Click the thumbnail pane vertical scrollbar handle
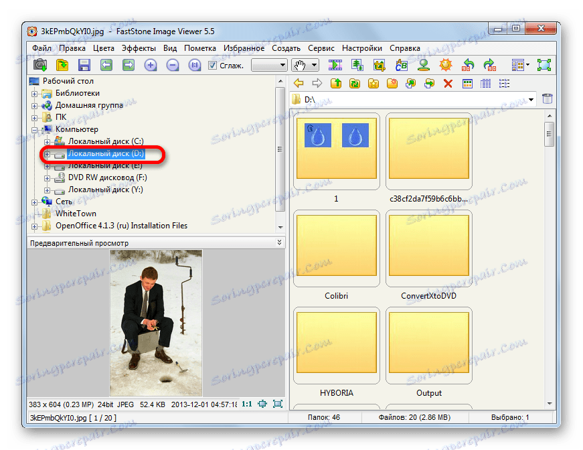Image resolution: width=583 pixels, height=450 pixels. click(x=549, y=135)
